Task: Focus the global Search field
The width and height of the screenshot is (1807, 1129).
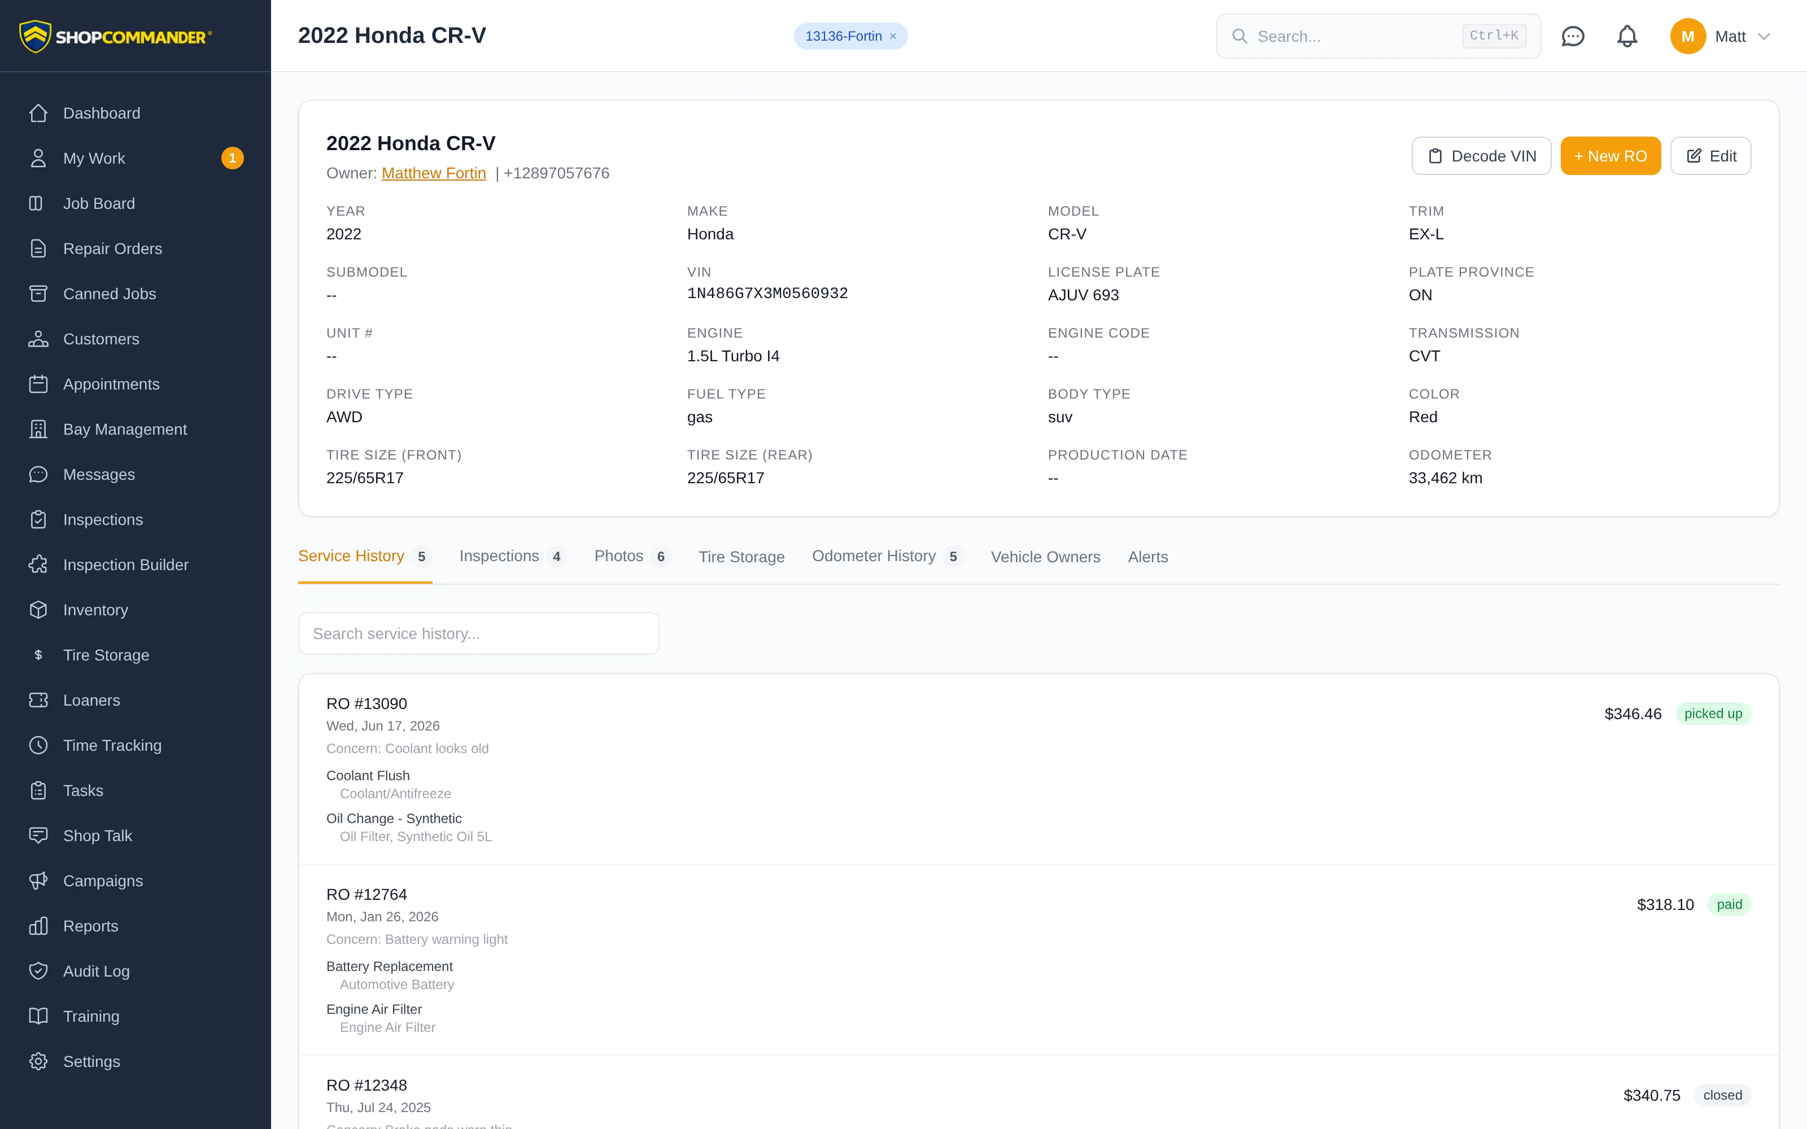Action: tap(1378, 36)
